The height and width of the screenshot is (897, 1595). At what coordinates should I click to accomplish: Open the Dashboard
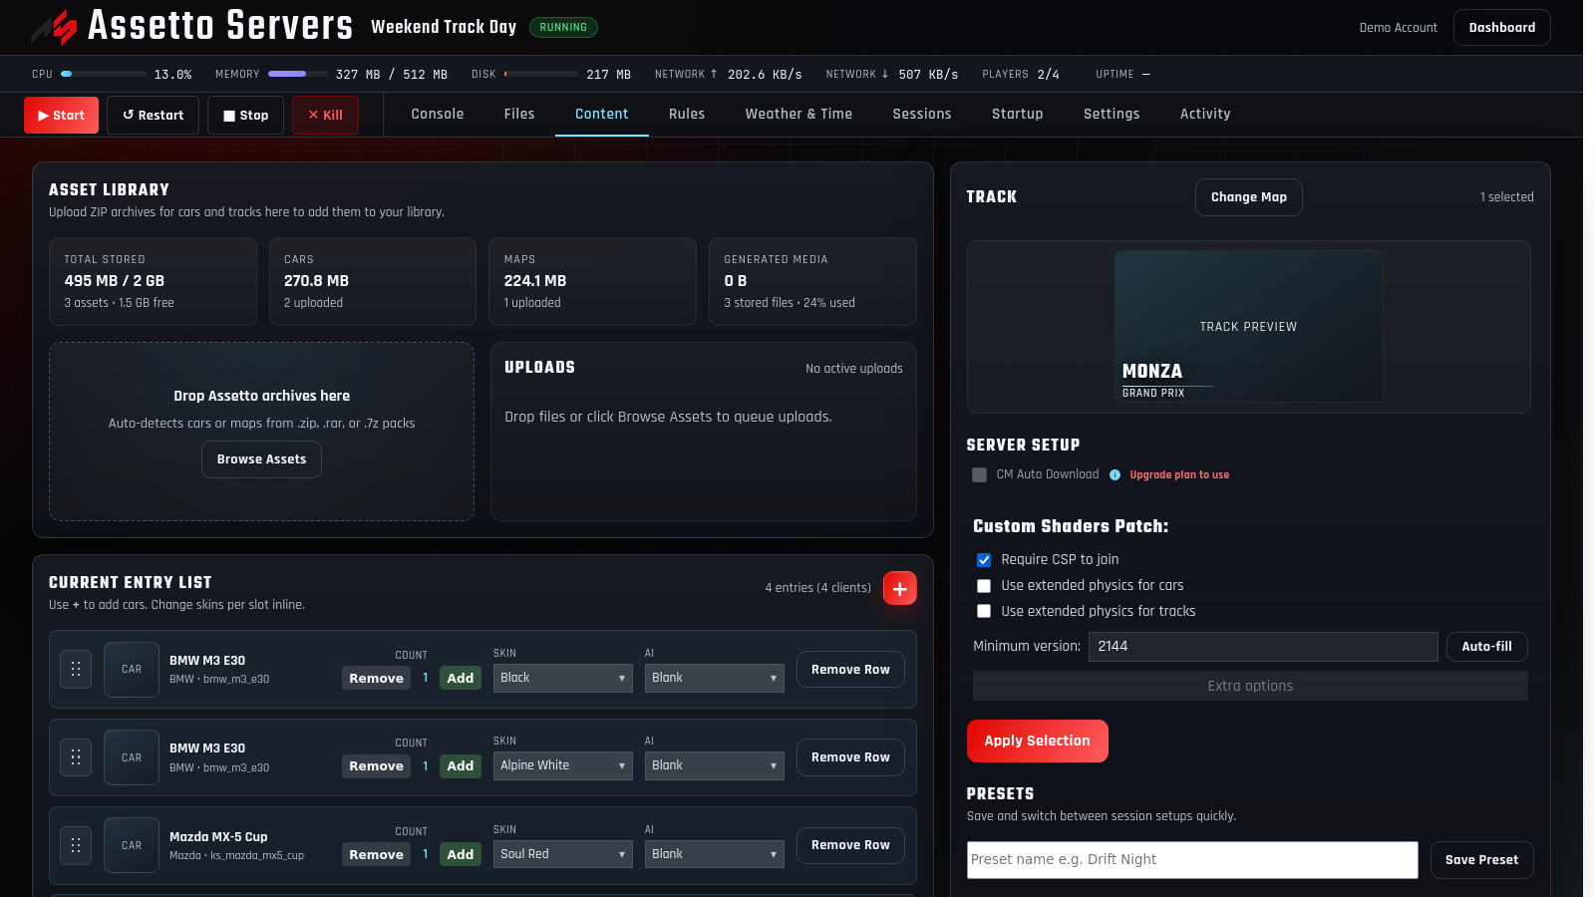(x=1501, y=28)
